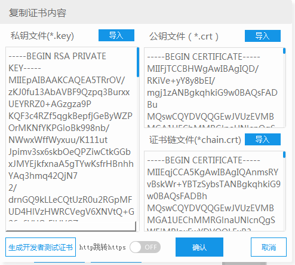Screen dimensions: 295x265
Task: Cancel the dialog with 取消
Action: [x=269, y=247]
